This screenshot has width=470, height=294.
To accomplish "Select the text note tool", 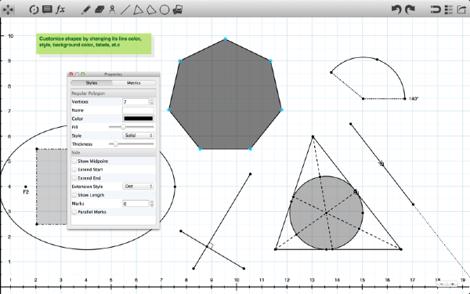I will coord(47,9).
